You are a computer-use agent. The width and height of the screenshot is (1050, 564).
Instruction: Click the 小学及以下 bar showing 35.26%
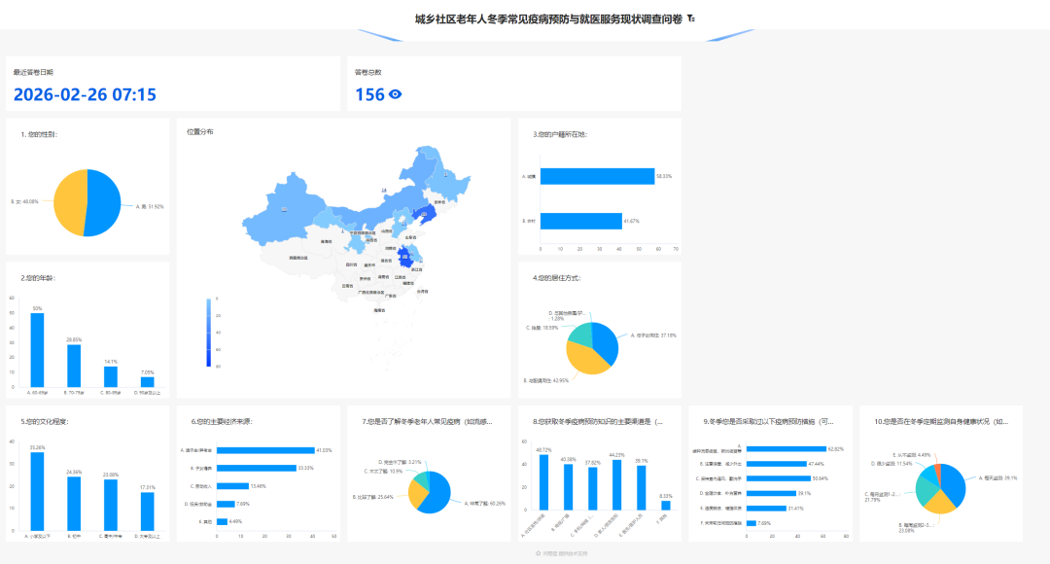click(x=37, y=491)
